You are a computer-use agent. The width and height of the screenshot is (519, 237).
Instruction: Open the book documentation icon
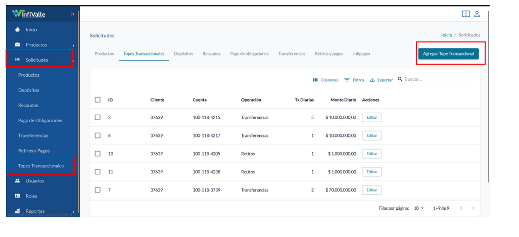pos(466,14)
